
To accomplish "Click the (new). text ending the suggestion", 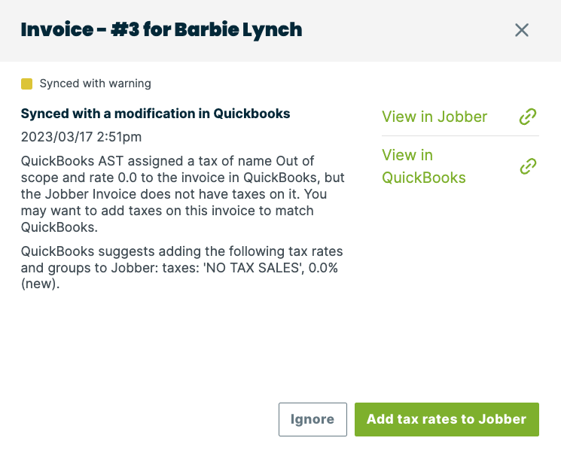I will pyautogui.click(x=40, y=285).
